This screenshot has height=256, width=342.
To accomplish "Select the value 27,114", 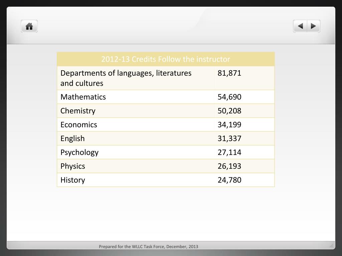I will point(229,152).
